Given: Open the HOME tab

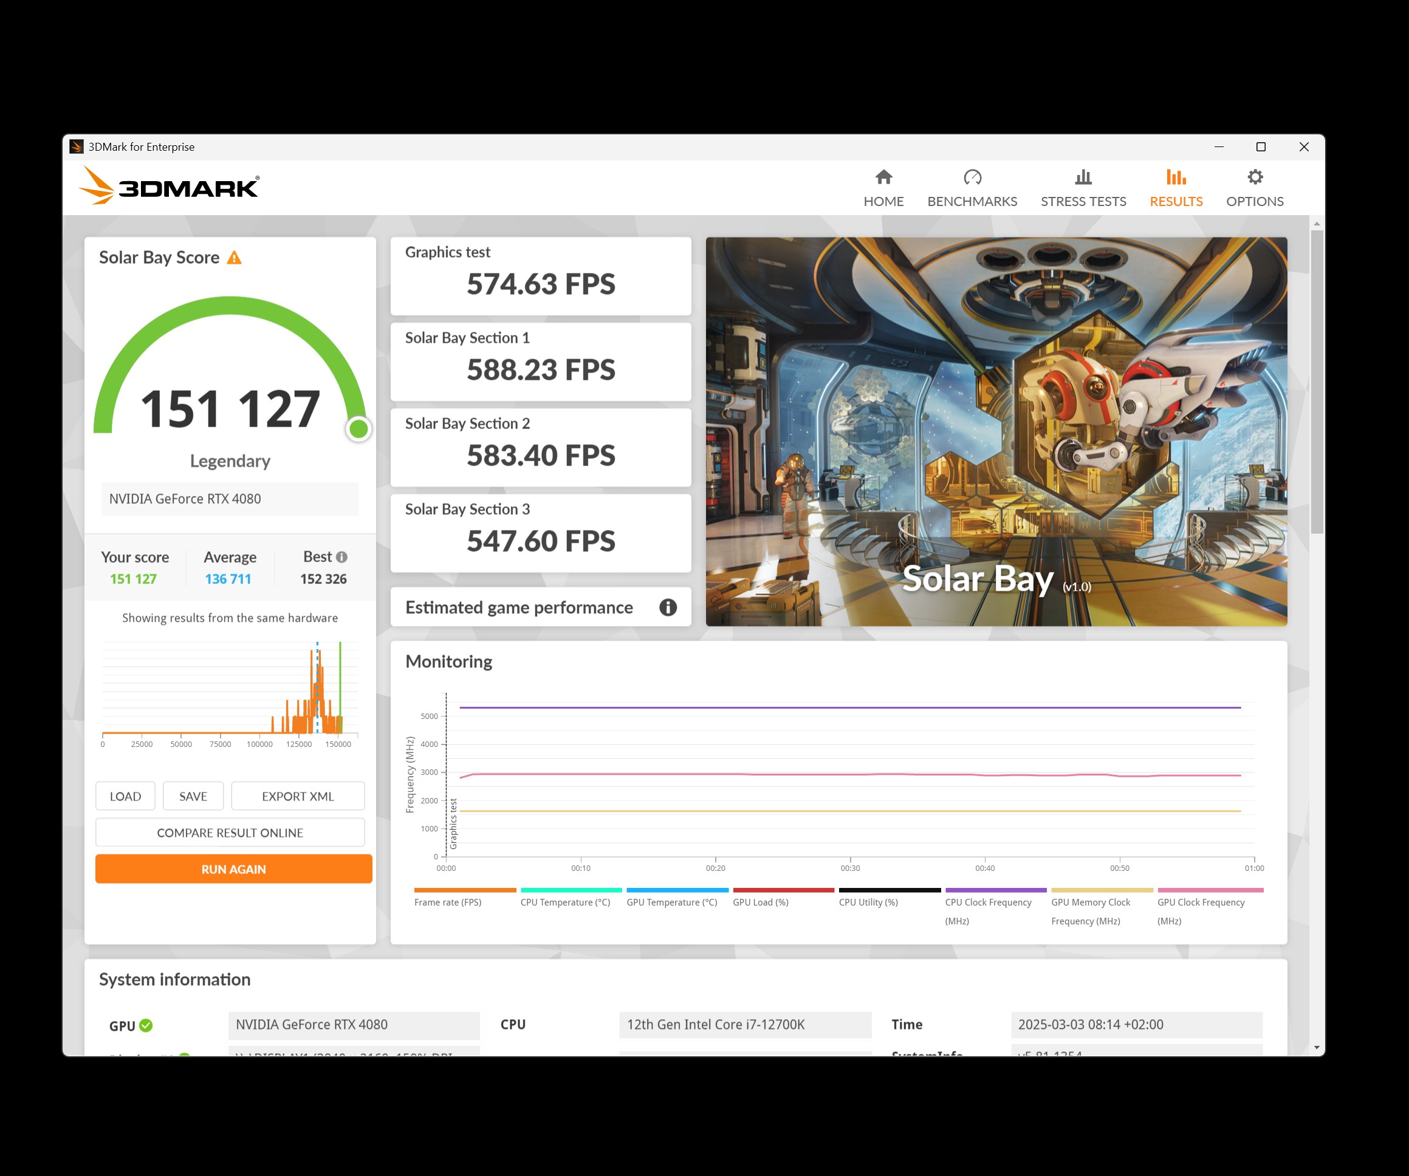Looking at the screenshot, I should (883, 188).
